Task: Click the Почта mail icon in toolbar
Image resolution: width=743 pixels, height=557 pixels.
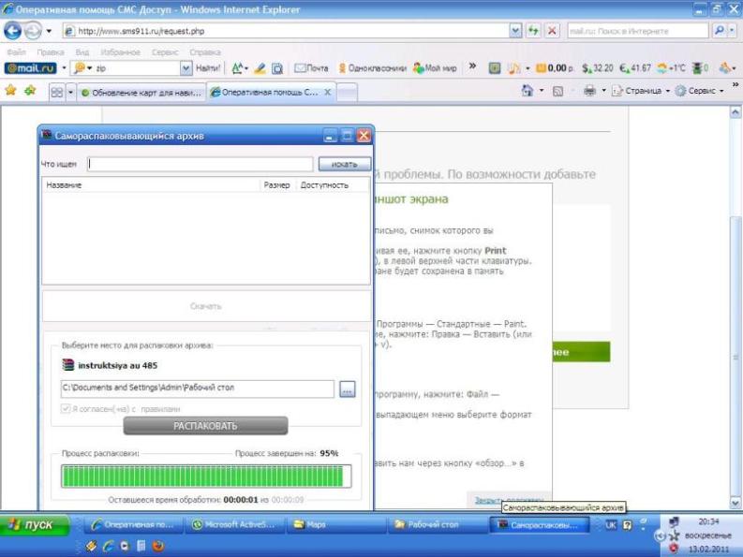Action: click(x=311, y=68)
